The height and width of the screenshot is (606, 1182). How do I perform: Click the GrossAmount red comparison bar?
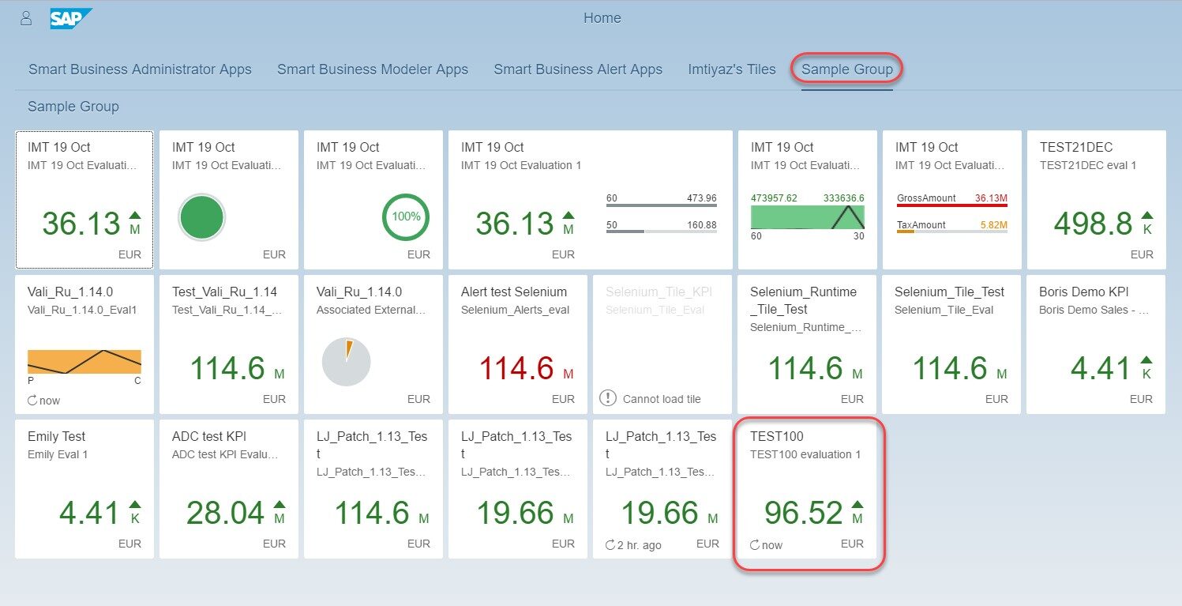pos(951,206)
